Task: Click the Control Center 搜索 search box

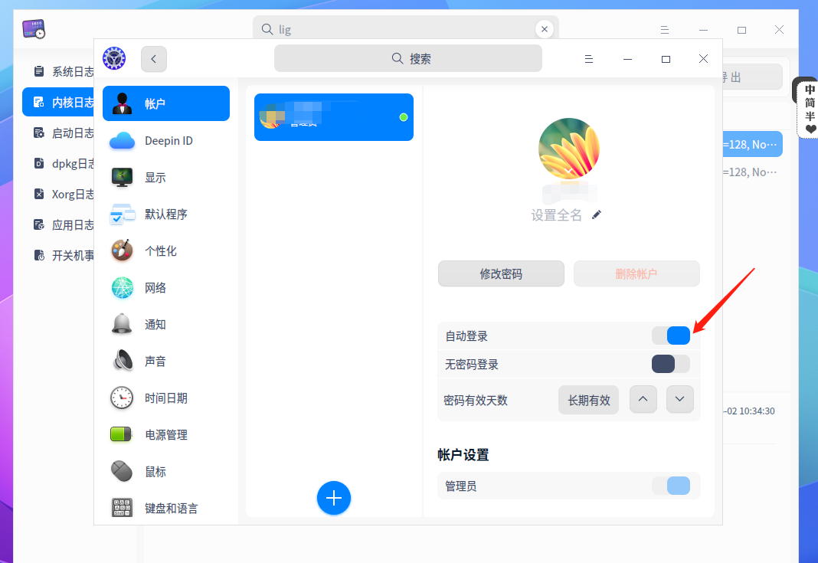Action: click(x=408, y=58)
